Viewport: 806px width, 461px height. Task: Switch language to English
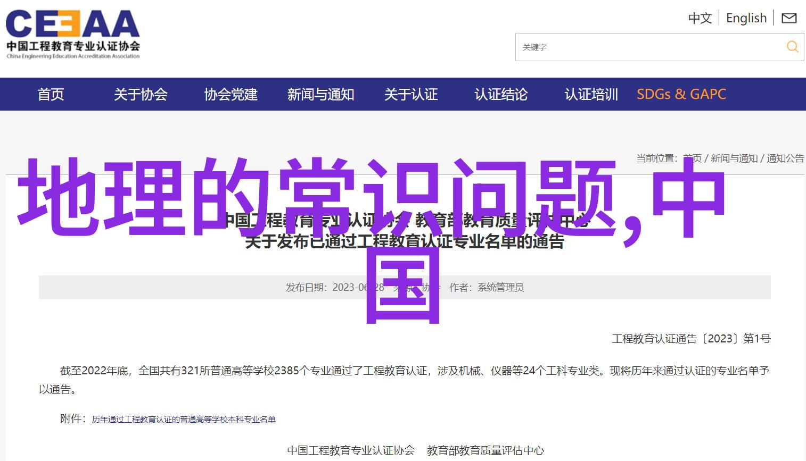tap(746, 18)
